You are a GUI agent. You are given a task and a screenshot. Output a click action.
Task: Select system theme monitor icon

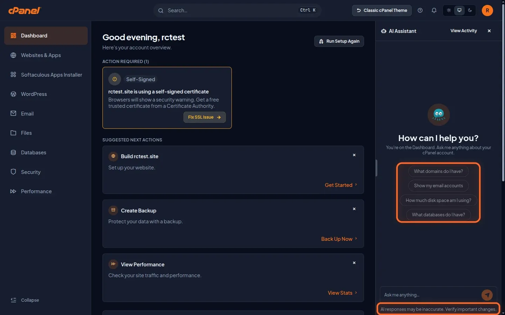459,10
